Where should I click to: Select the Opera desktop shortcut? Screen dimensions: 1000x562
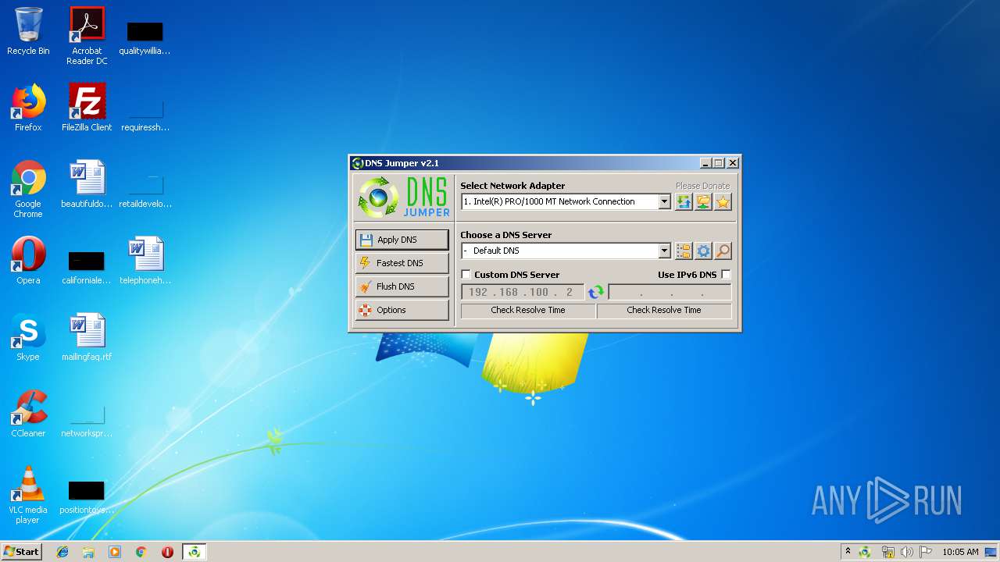[x=28, y=260]
